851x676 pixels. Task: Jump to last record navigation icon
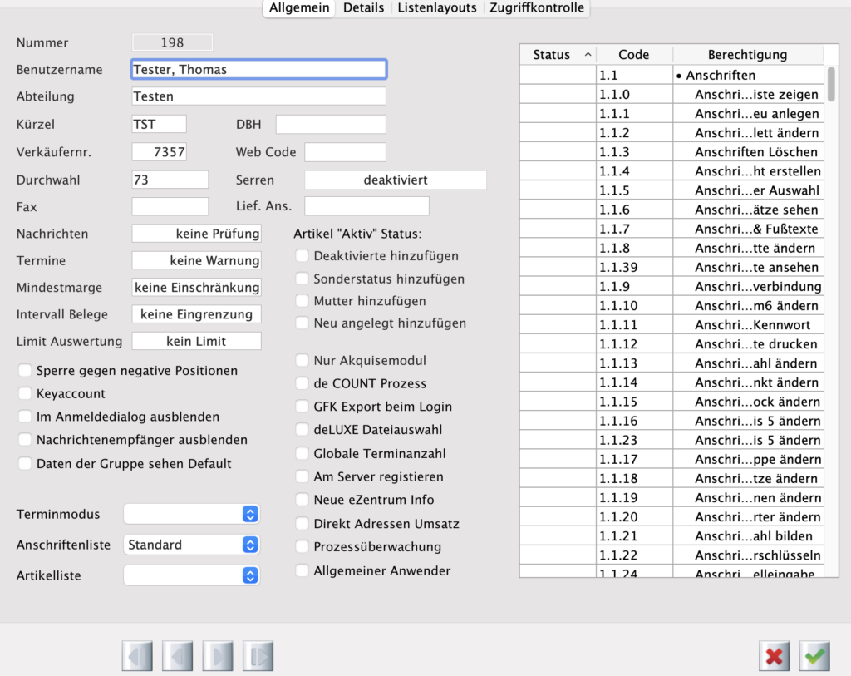click(258, 656)
